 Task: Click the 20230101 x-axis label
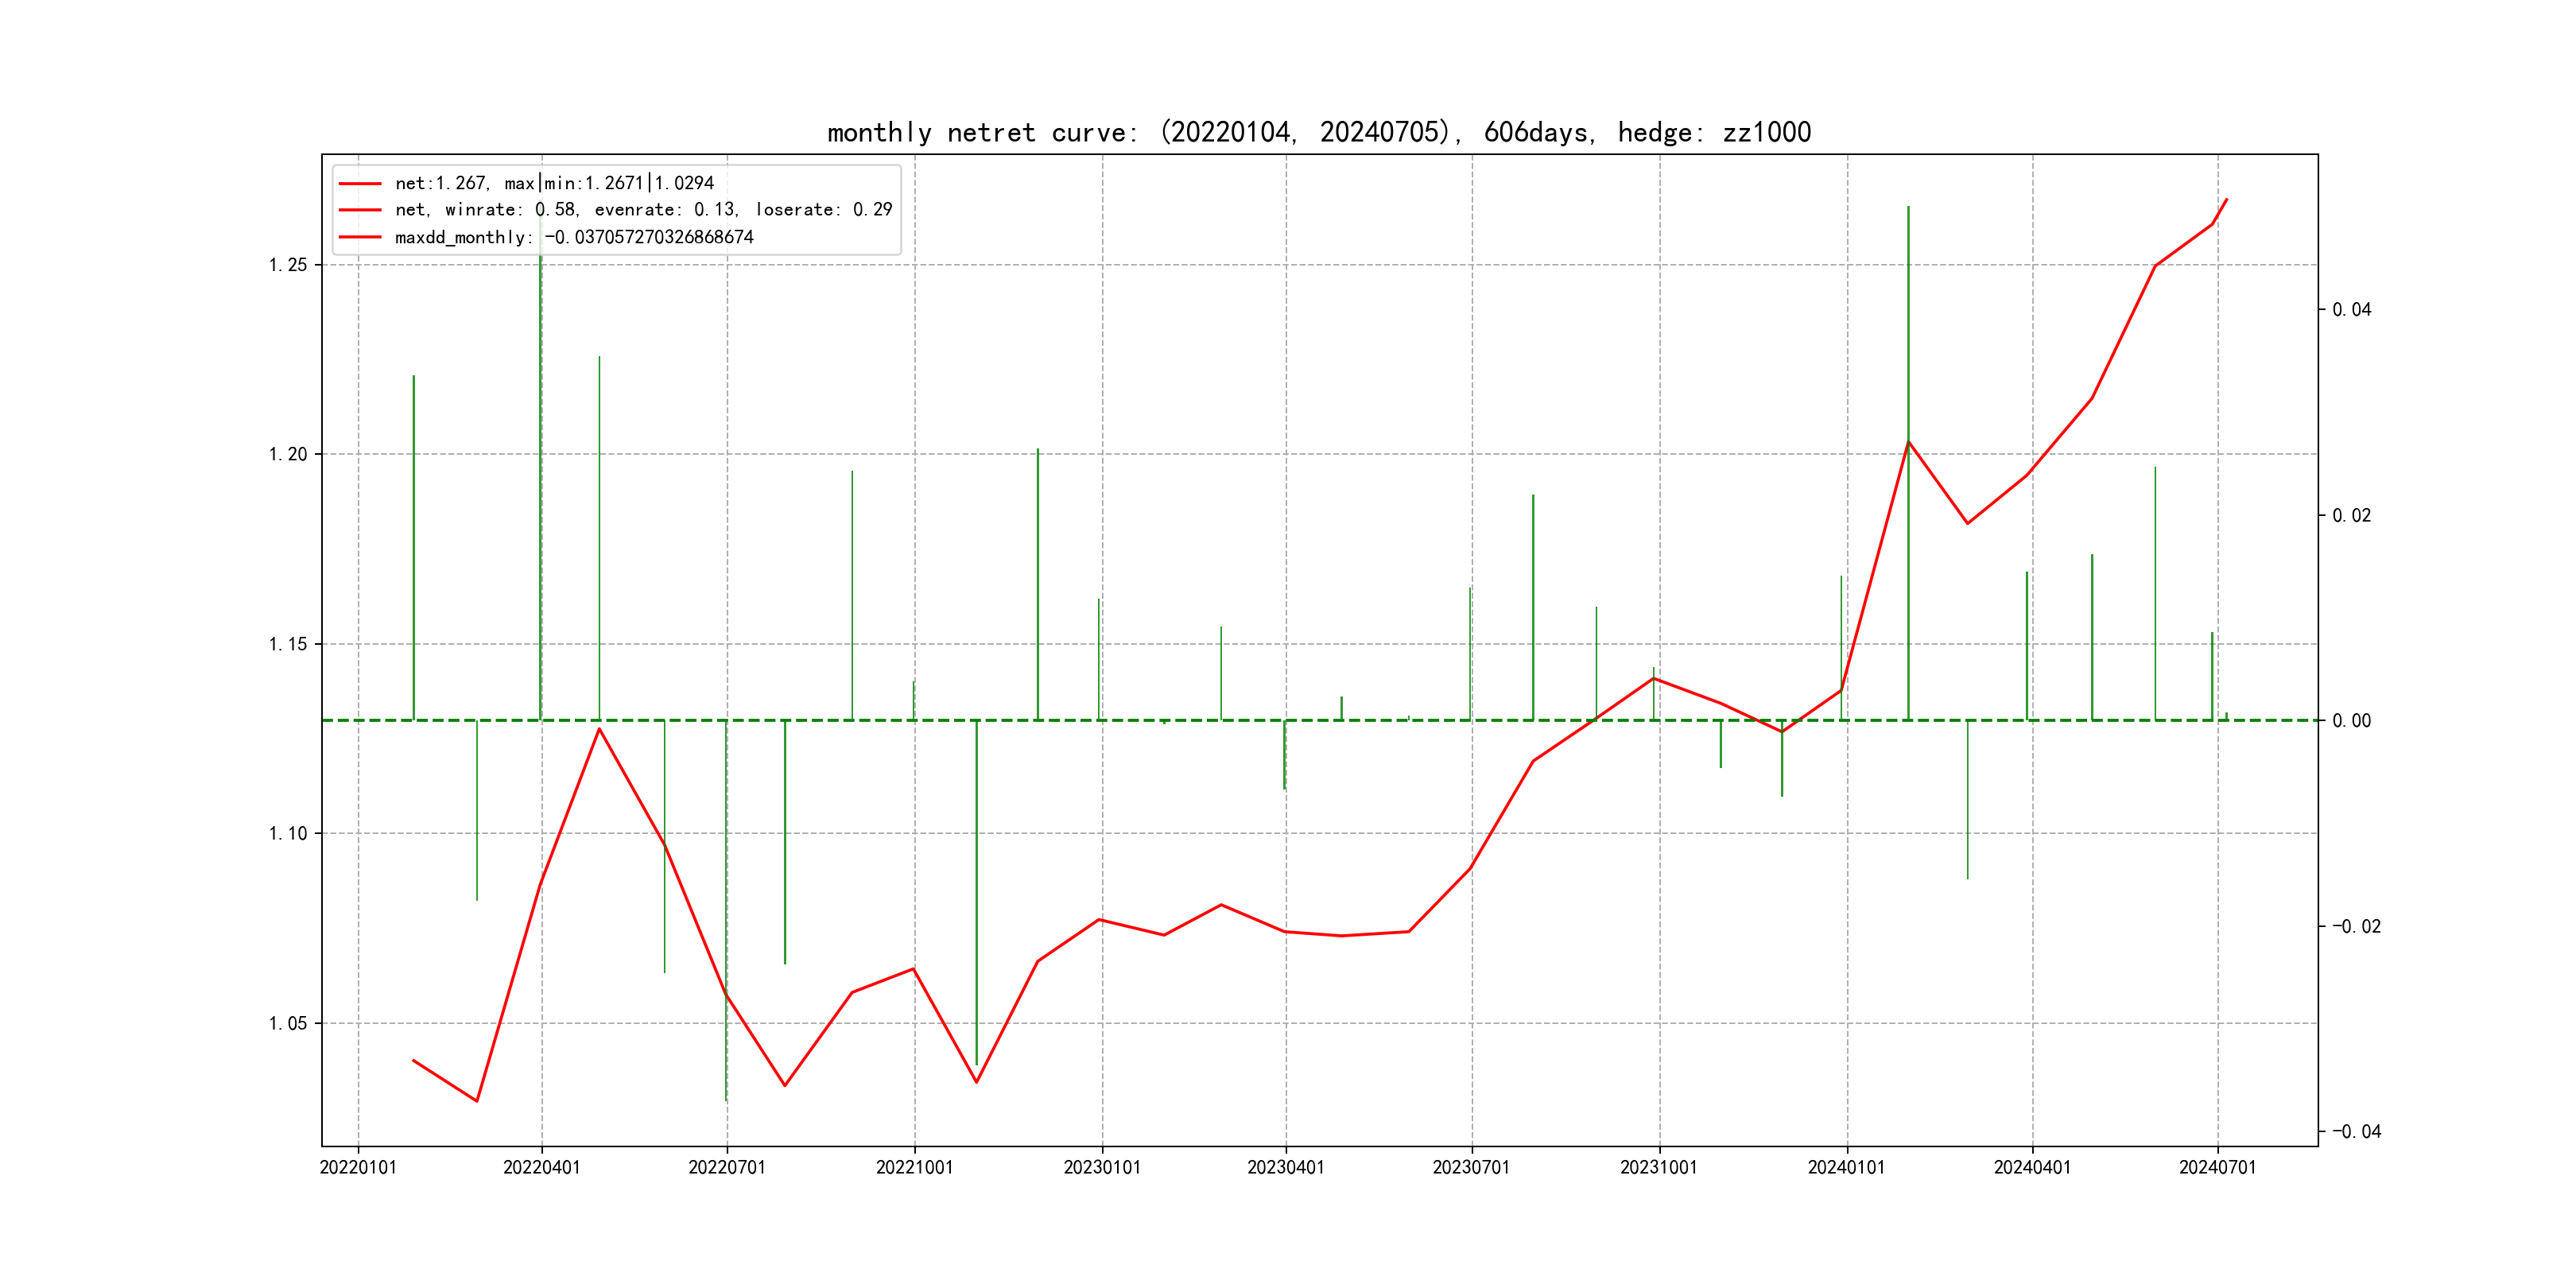(1102, 1168)
